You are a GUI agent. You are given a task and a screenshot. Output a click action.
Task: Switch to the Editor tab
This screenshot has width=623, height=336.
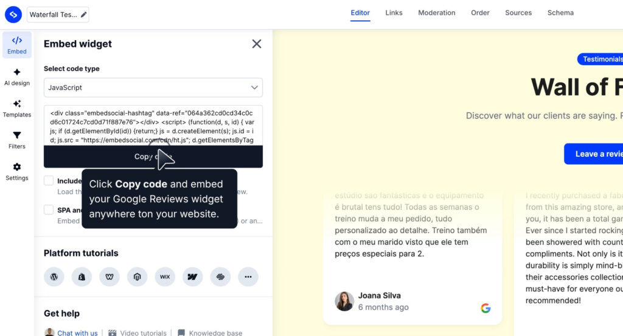pos(360,13)
